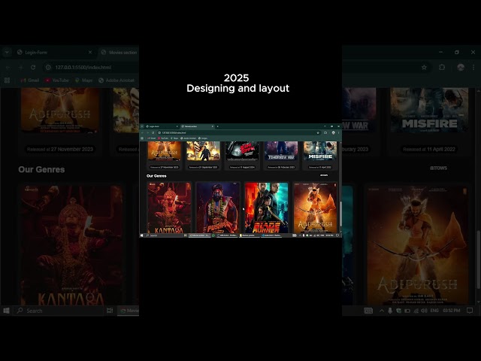Open YouTube bookmark in background browser
The height and width of the screenshot is (361, 481).
pos(57,80)
